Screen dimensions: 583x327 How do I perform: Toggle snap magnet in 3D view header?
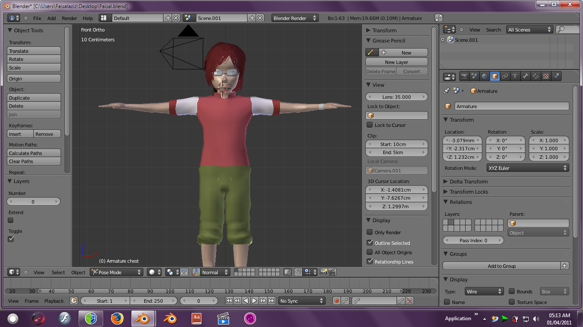[x=298, y=272]
